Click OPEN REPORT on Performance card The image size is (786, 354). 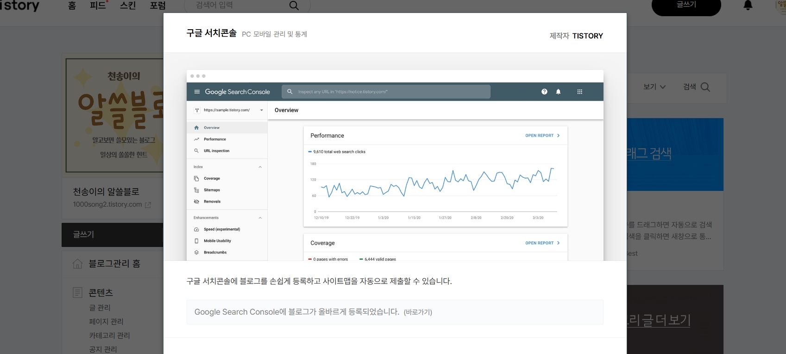(542, 136)
